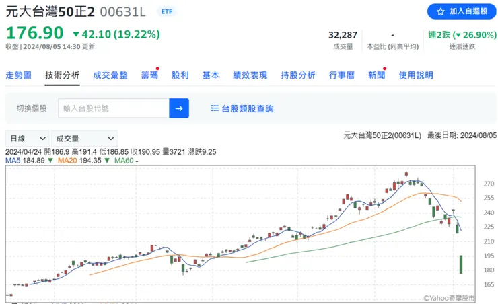498x304 pixels.
Task: Click the list icon beside 台股類股查詢
Action: pos(215,108)
